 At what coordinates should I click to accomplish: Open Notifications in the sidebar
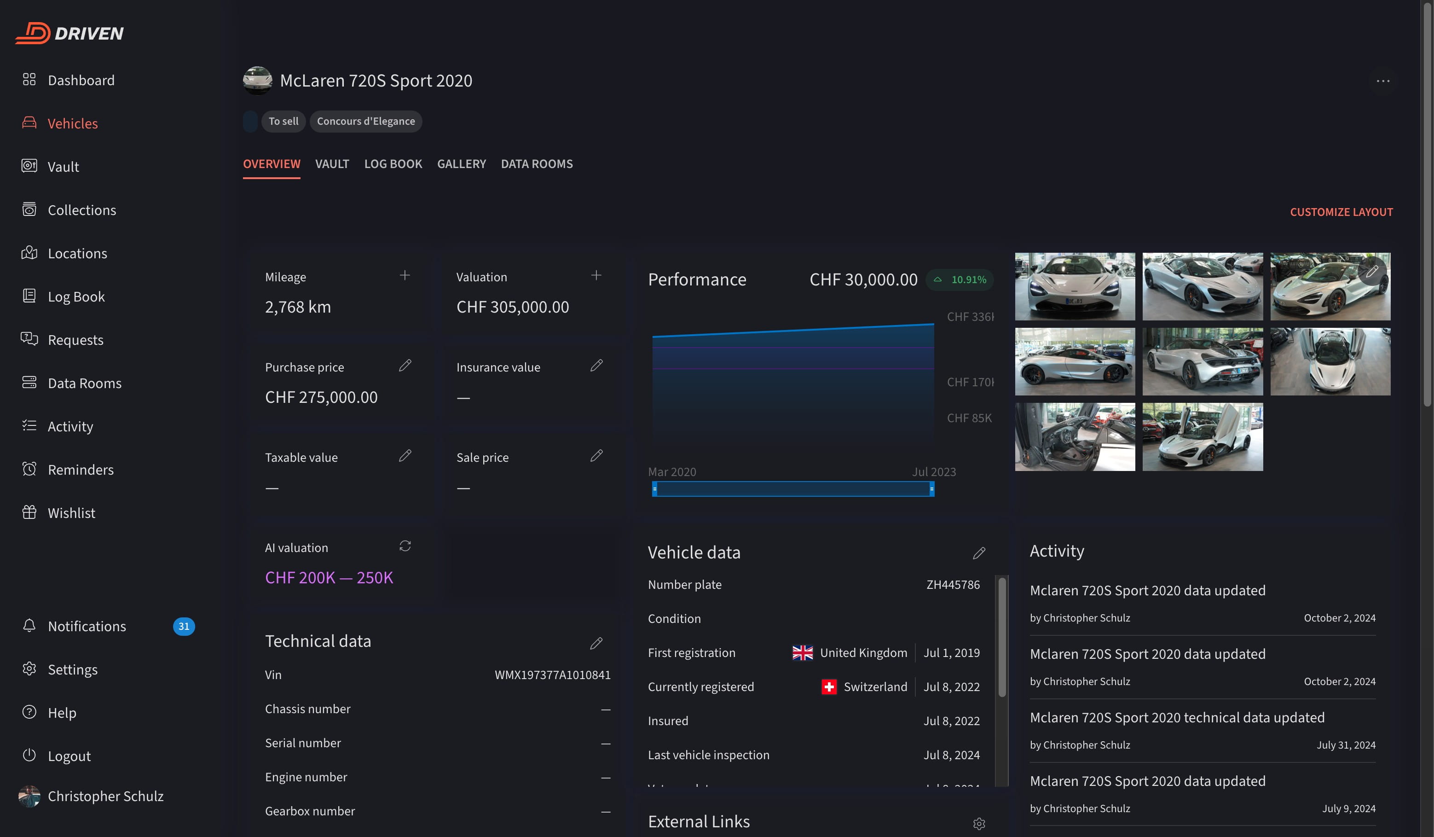[87, 626]
